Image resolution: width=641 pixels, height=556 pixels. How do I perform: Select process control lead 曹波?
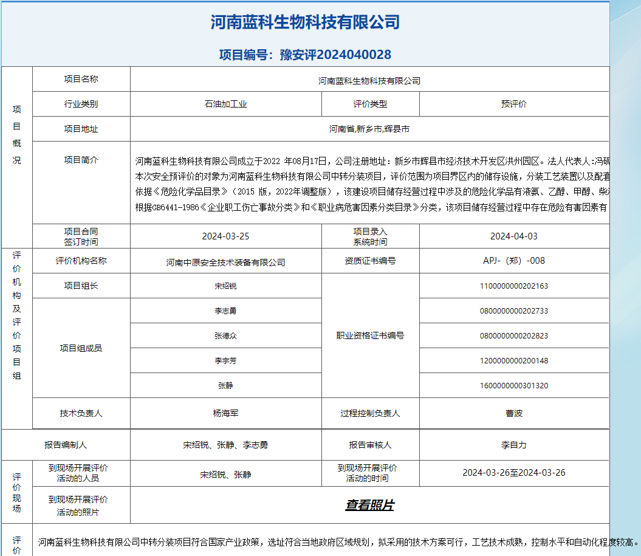[x=514, y=413]
